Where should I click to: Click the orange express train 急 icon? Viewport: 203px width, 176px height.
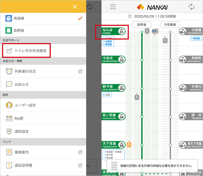point(129,144)
